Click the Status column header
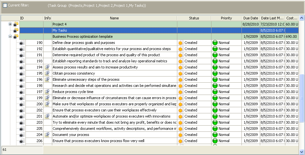Viewport: 305px width, 155px height. [x=194, y=18]
